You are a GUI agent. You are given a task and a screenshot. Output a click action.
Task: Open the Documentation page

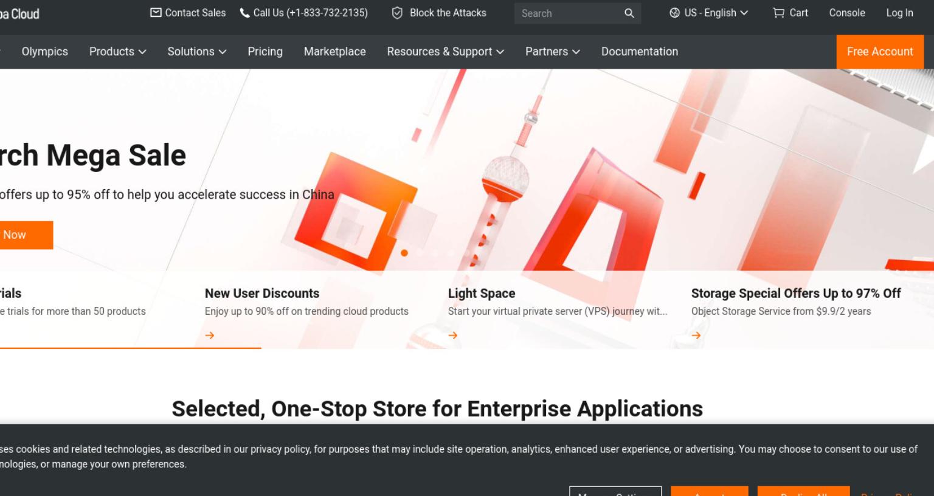640,52
